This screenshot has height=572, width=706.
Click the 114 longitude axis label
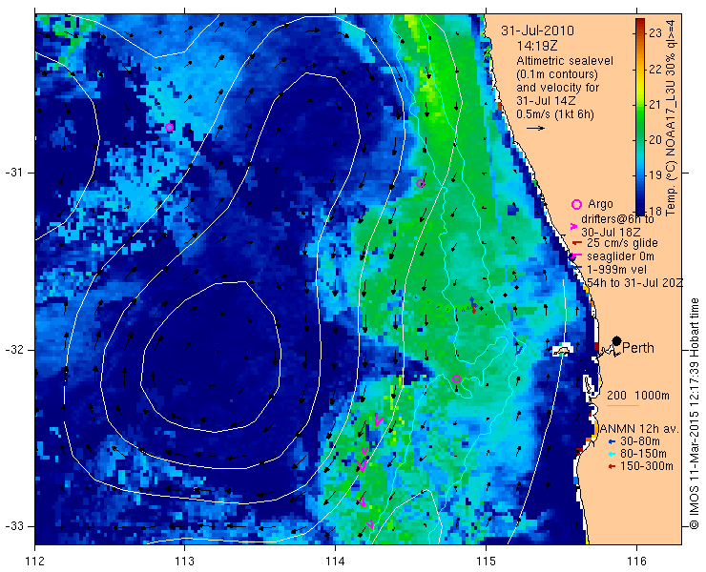click(335, 562)
